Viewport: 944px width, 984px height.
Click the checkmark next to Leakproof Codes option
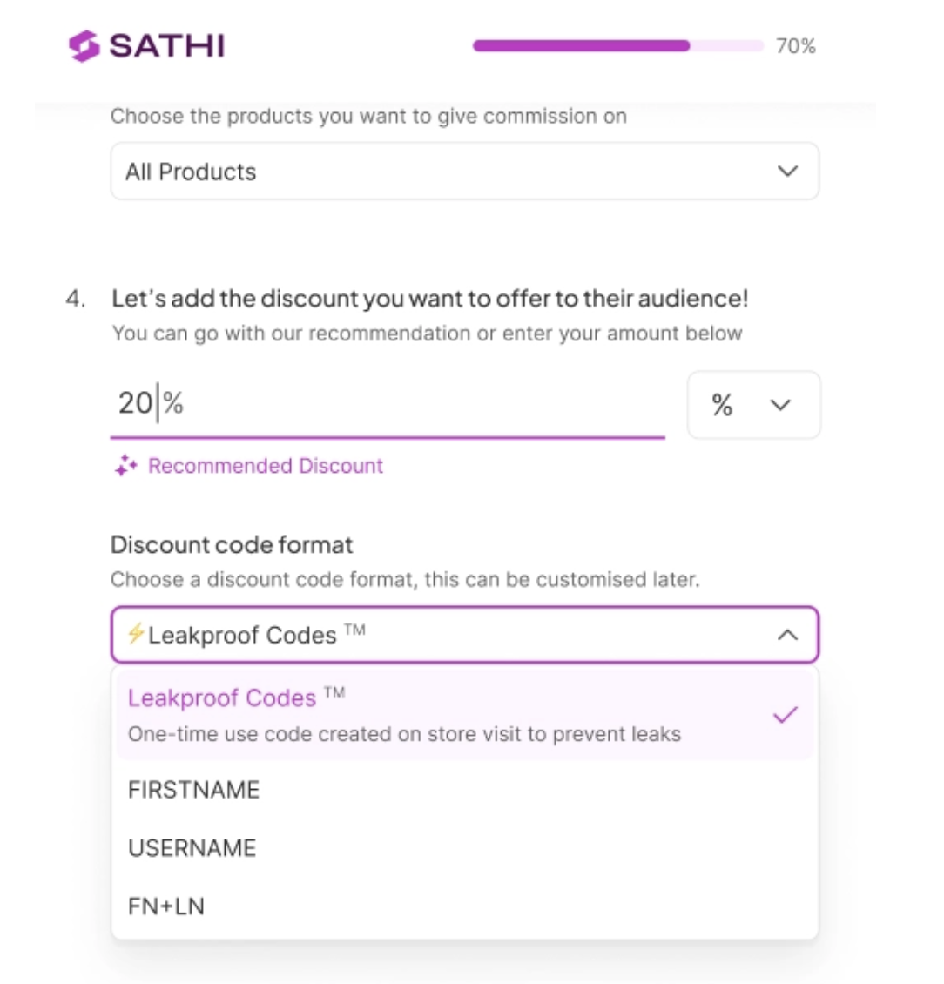point(786,716)
